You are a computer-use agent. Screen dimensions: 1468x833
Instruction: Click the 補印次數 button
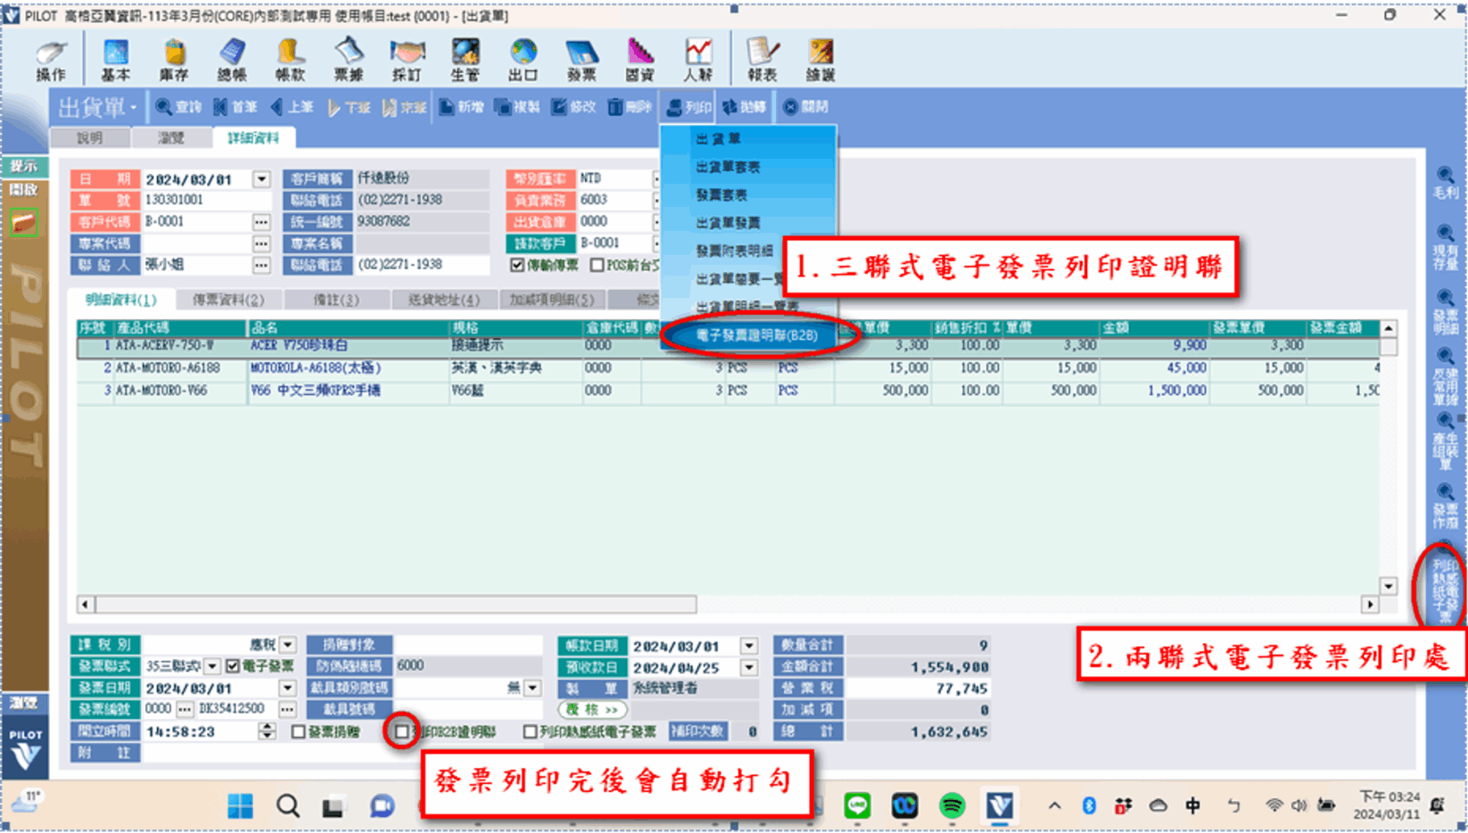pos(697,731)
